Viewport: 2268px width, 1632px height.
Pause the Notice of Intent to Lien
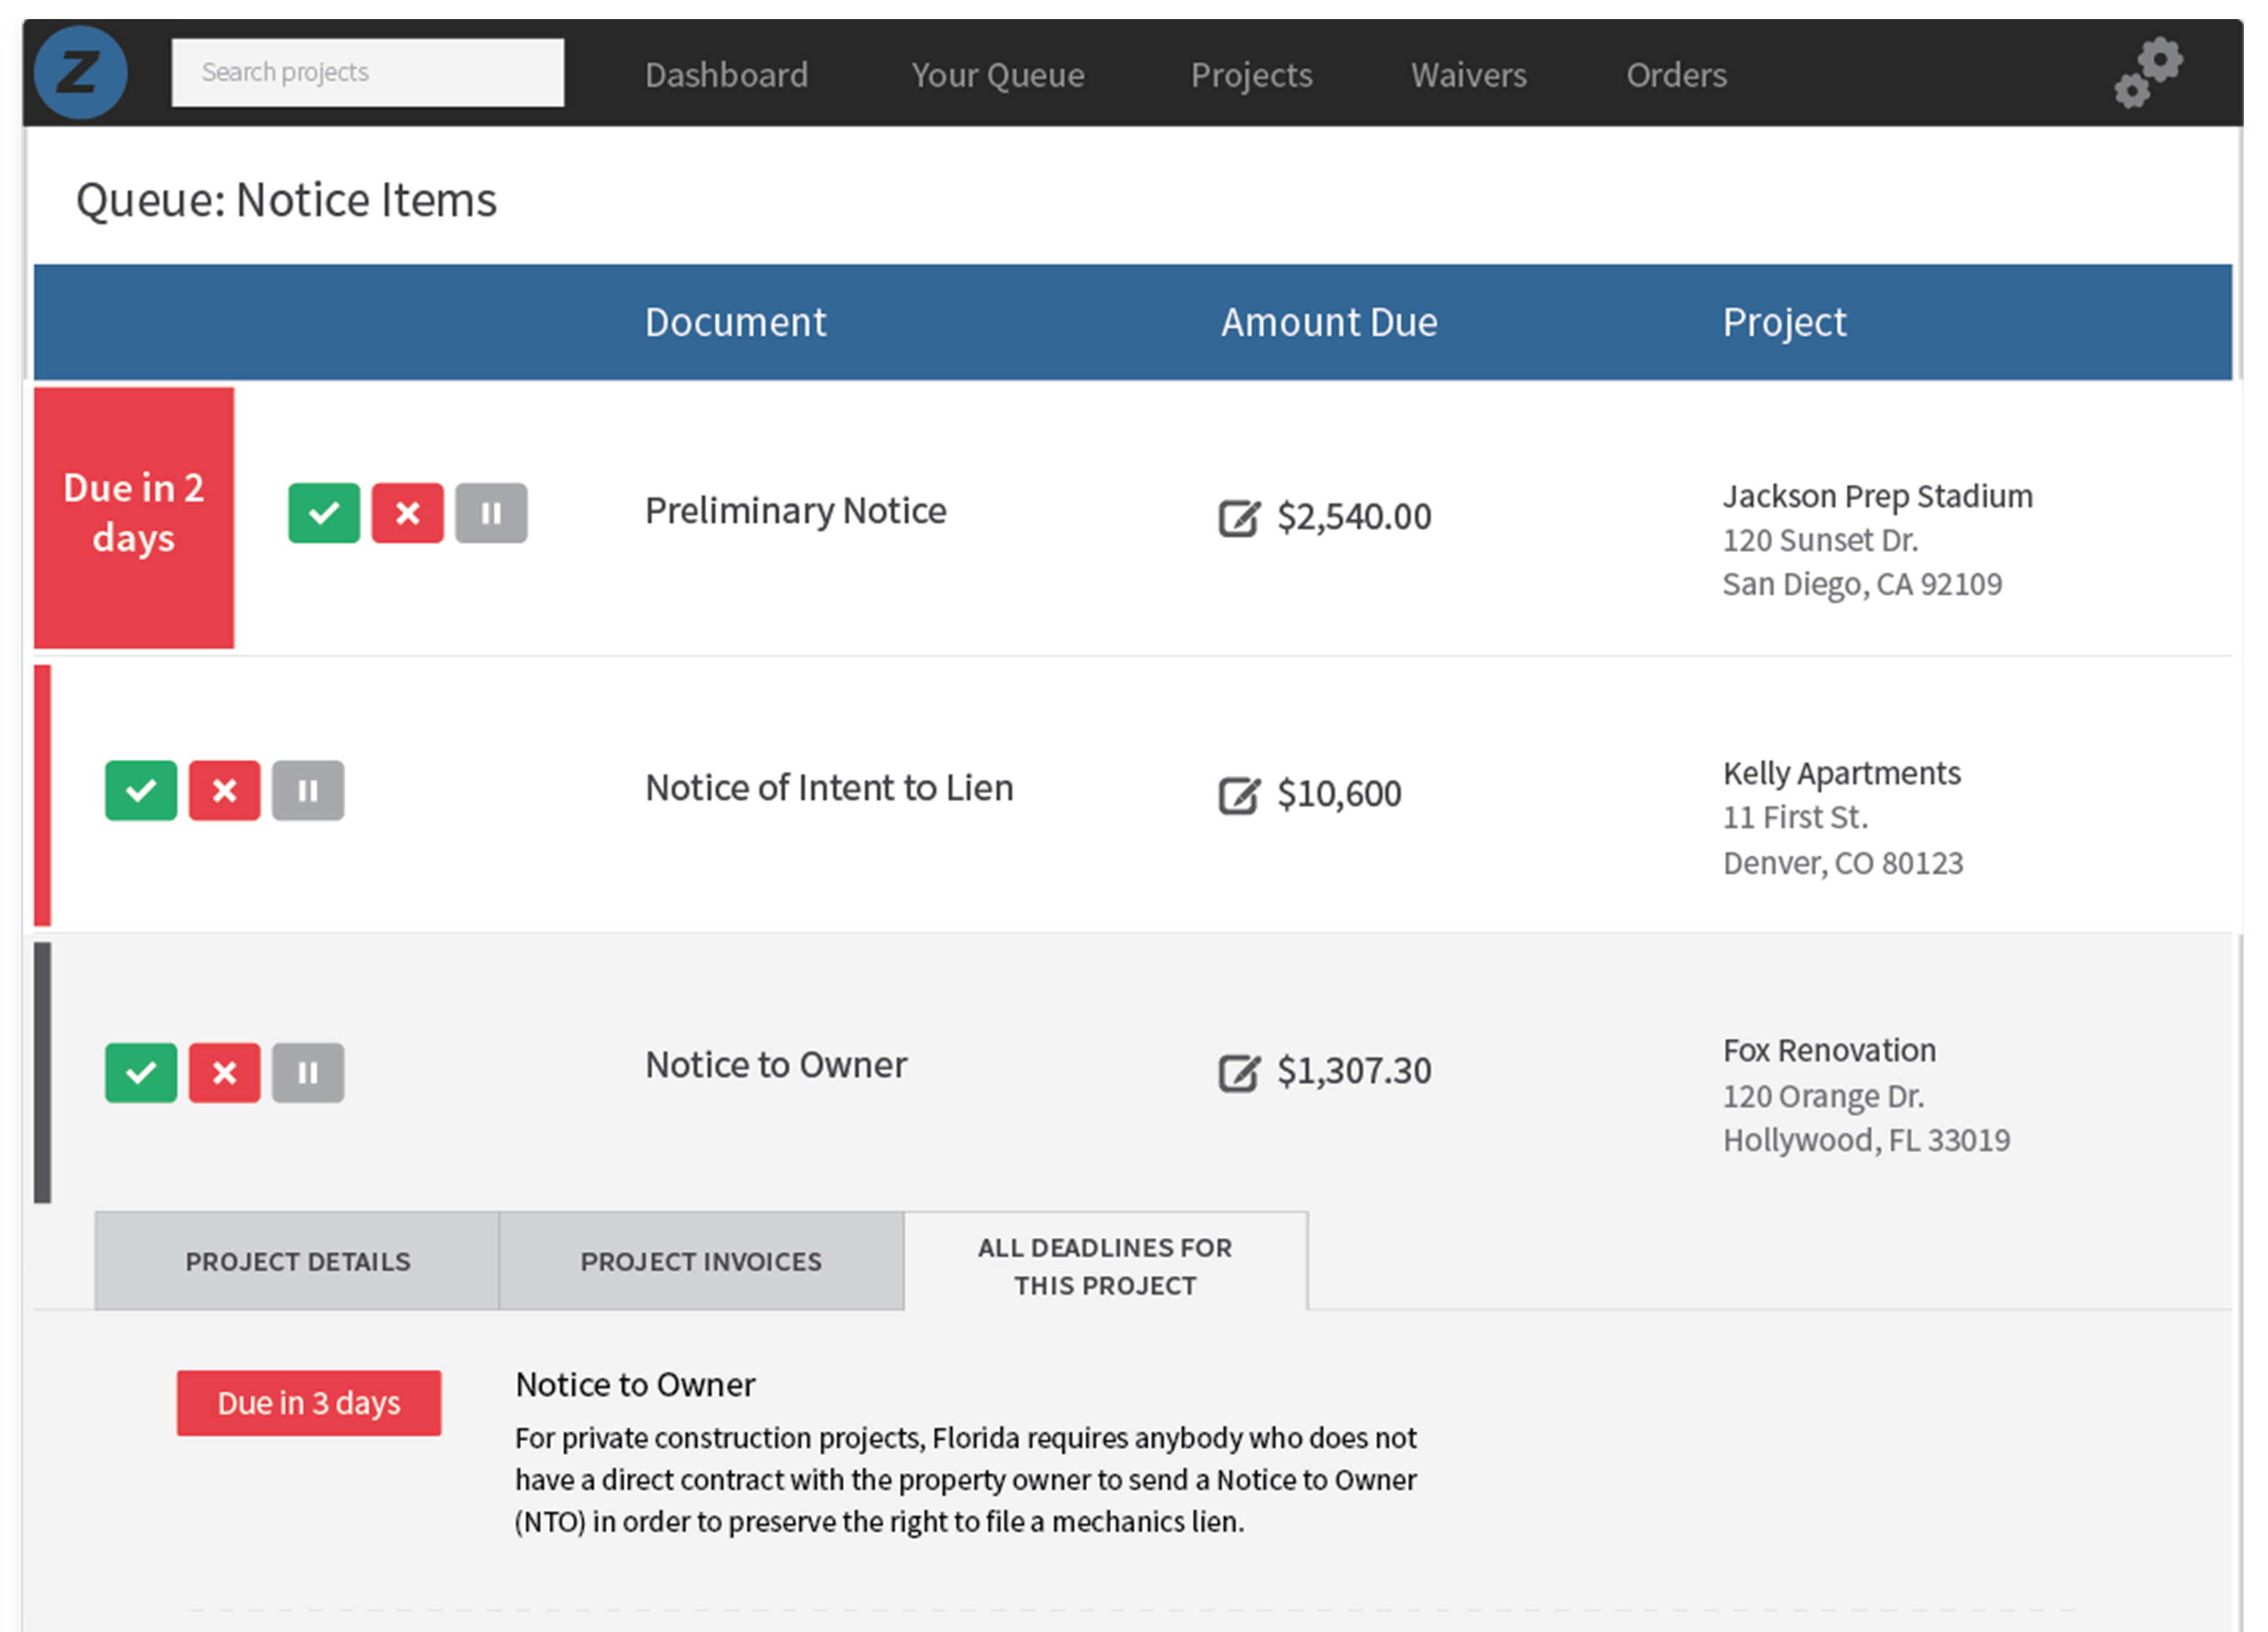tap(308, 790)
